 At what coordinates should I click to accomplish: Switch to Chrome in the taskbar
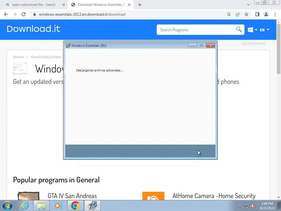[75, 206]
